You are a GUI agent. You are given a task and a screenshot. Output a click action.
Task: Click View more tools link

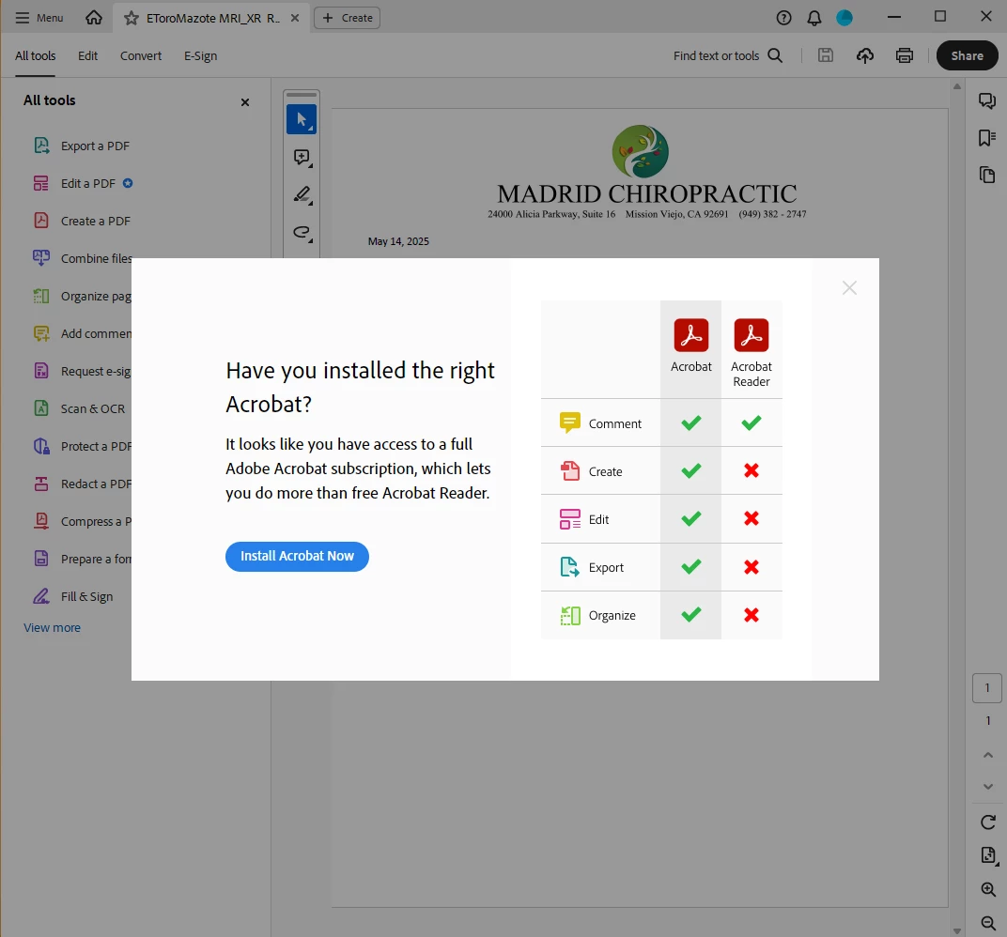(52, 628)
